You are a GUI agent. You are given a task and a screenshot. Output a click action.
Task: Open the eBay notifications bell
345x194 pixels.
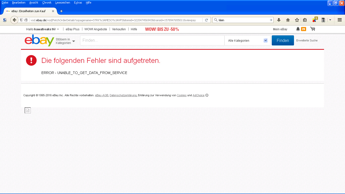click(298, 29)
